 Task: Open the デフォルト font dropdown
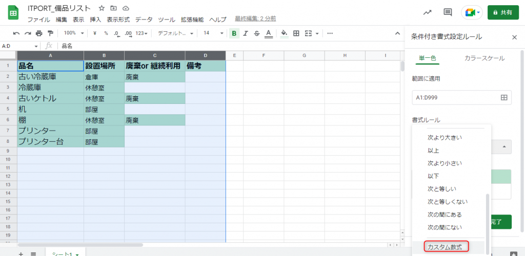click(x=175, y=33)
